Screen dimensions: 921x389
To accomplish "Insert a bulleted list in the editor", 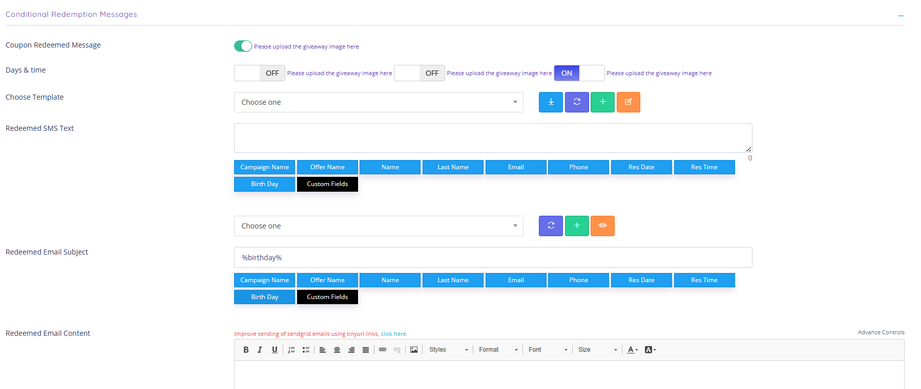I will 306,350.
